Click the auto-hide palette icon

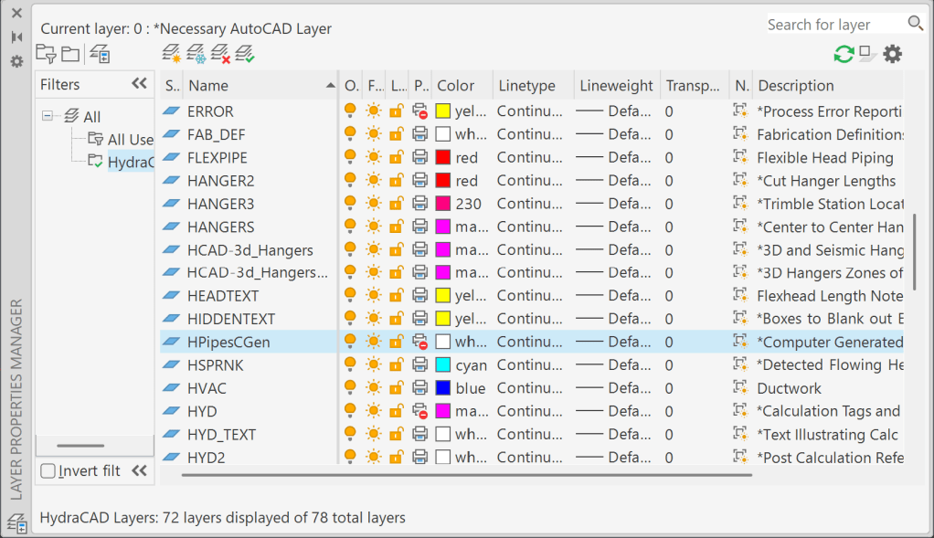coord(16,37)
